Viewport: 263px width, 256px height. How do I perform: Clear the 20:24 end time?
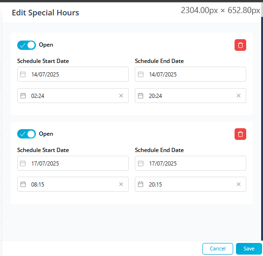click(238, 96)
